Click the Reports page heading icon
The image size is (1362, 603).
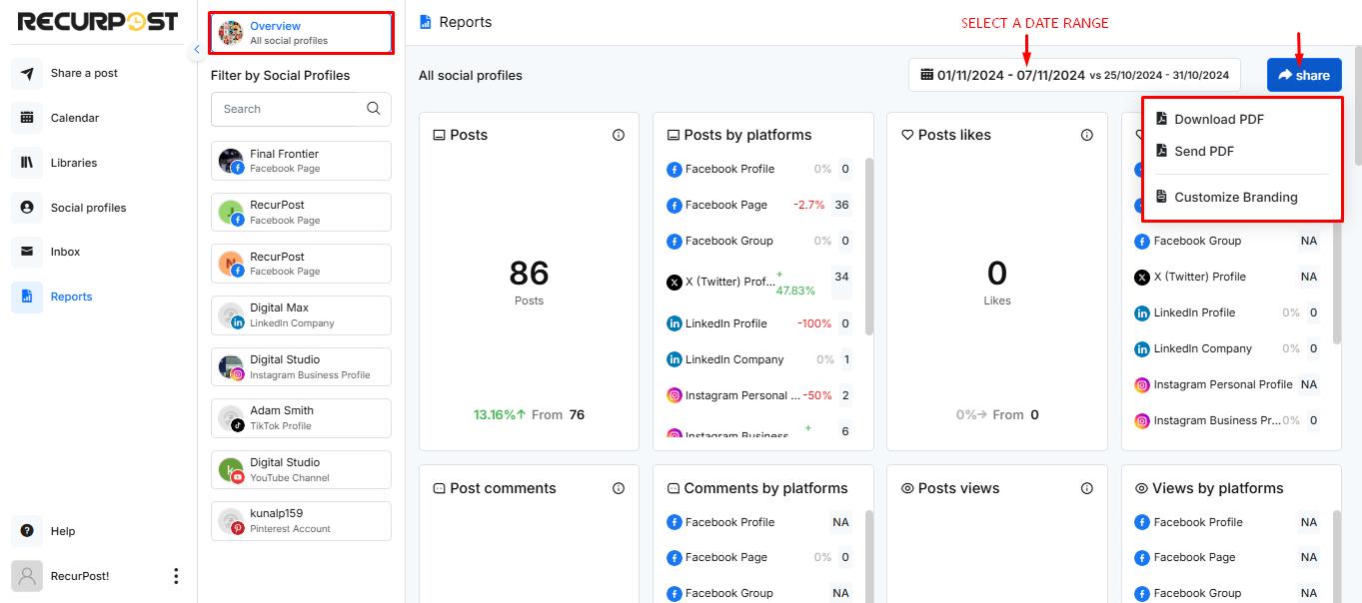tap(426, 22)
